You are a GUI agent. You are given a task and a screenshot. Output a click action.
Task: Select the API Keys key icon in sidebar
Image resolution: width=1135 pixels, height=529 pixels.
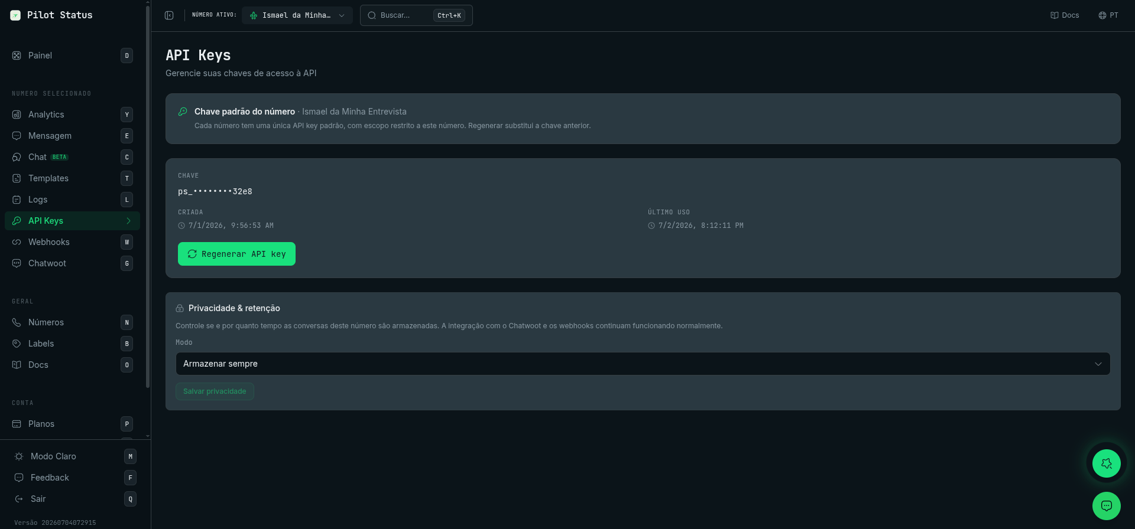17,221
